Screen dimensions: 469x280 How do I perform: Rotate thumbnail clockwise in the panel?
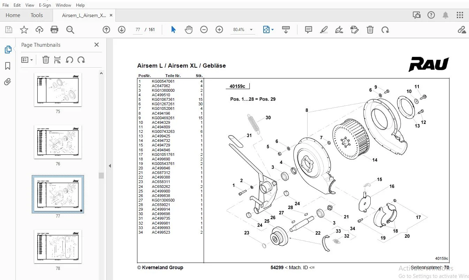[81, 60]
